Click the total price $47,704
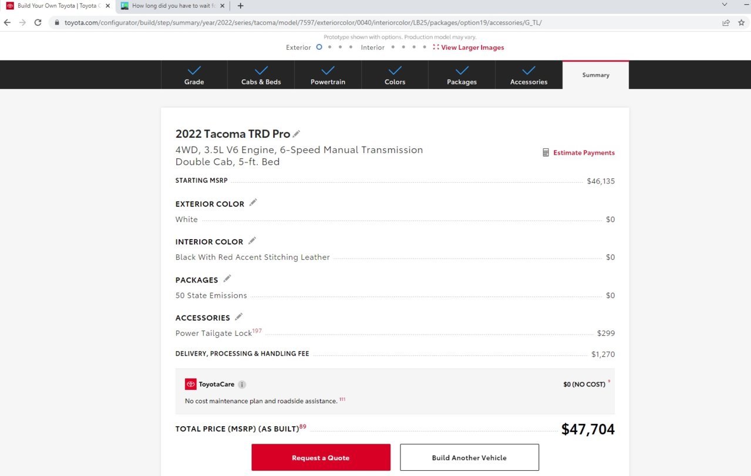 tap(588, 429)
